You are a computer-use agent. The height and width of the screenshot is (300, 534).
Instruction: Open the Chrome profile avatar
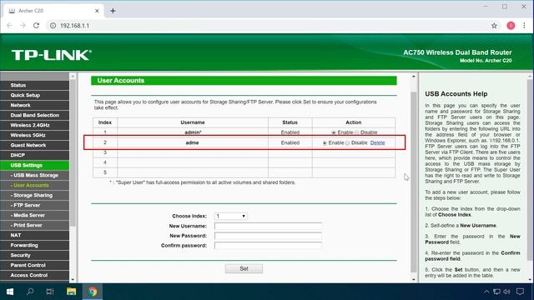point(511,26)
